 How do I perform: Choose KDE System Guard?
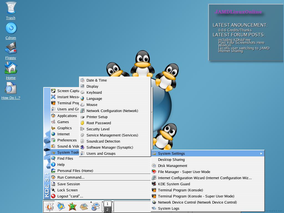tap(174, 184)
